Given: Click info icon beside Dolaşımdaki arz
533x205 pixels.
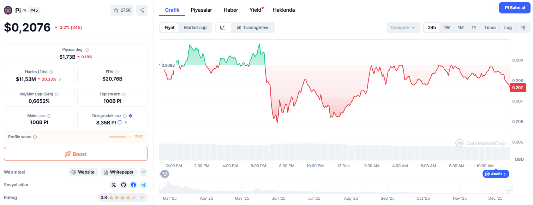Looking at the screenshot, I should (125, 116).
